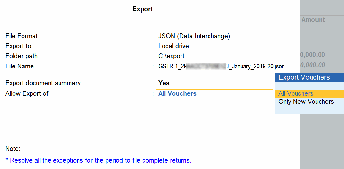Edit the Folder path C:\export
Image resolution: width=344 pixels, height=169 pixels.
coord(171,56)
